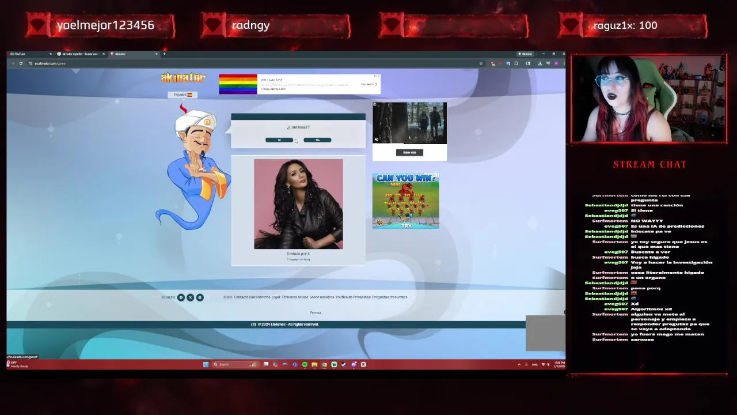
Task: Open Chrome from the taskbar
Action: tap(324, 364)
